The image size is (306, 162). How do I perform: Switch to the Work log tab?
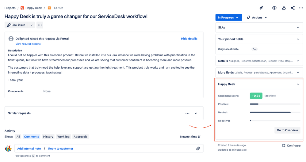click(x=63, y=137)
